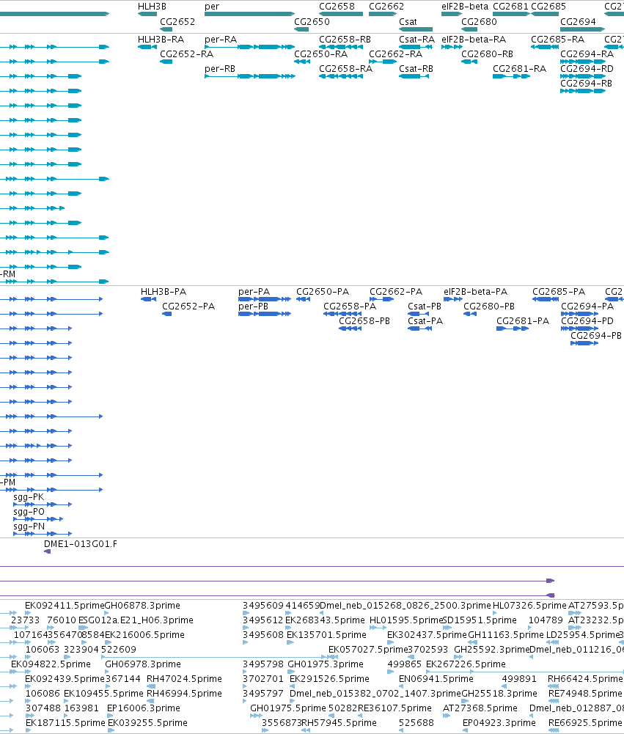This screenshot has width=624, height=734.
Task: Select the EK092411.5prime EST label
Action: (65, 605)
